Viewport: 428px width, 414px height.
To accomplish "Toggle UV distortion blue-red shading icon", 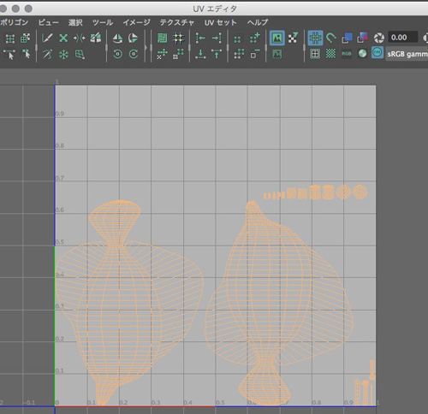I will (363, 38).
